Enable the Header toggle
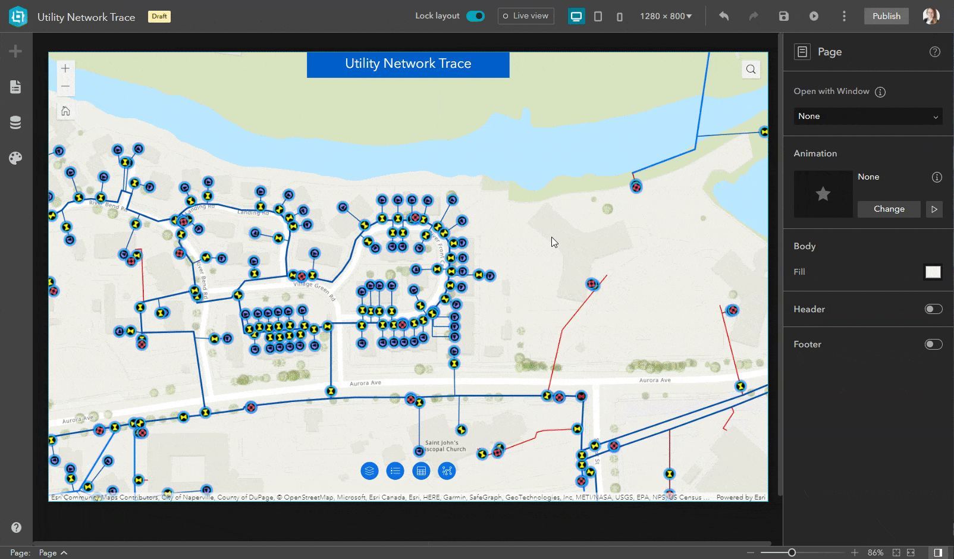 pyautogui.click(x=933, y=309)
